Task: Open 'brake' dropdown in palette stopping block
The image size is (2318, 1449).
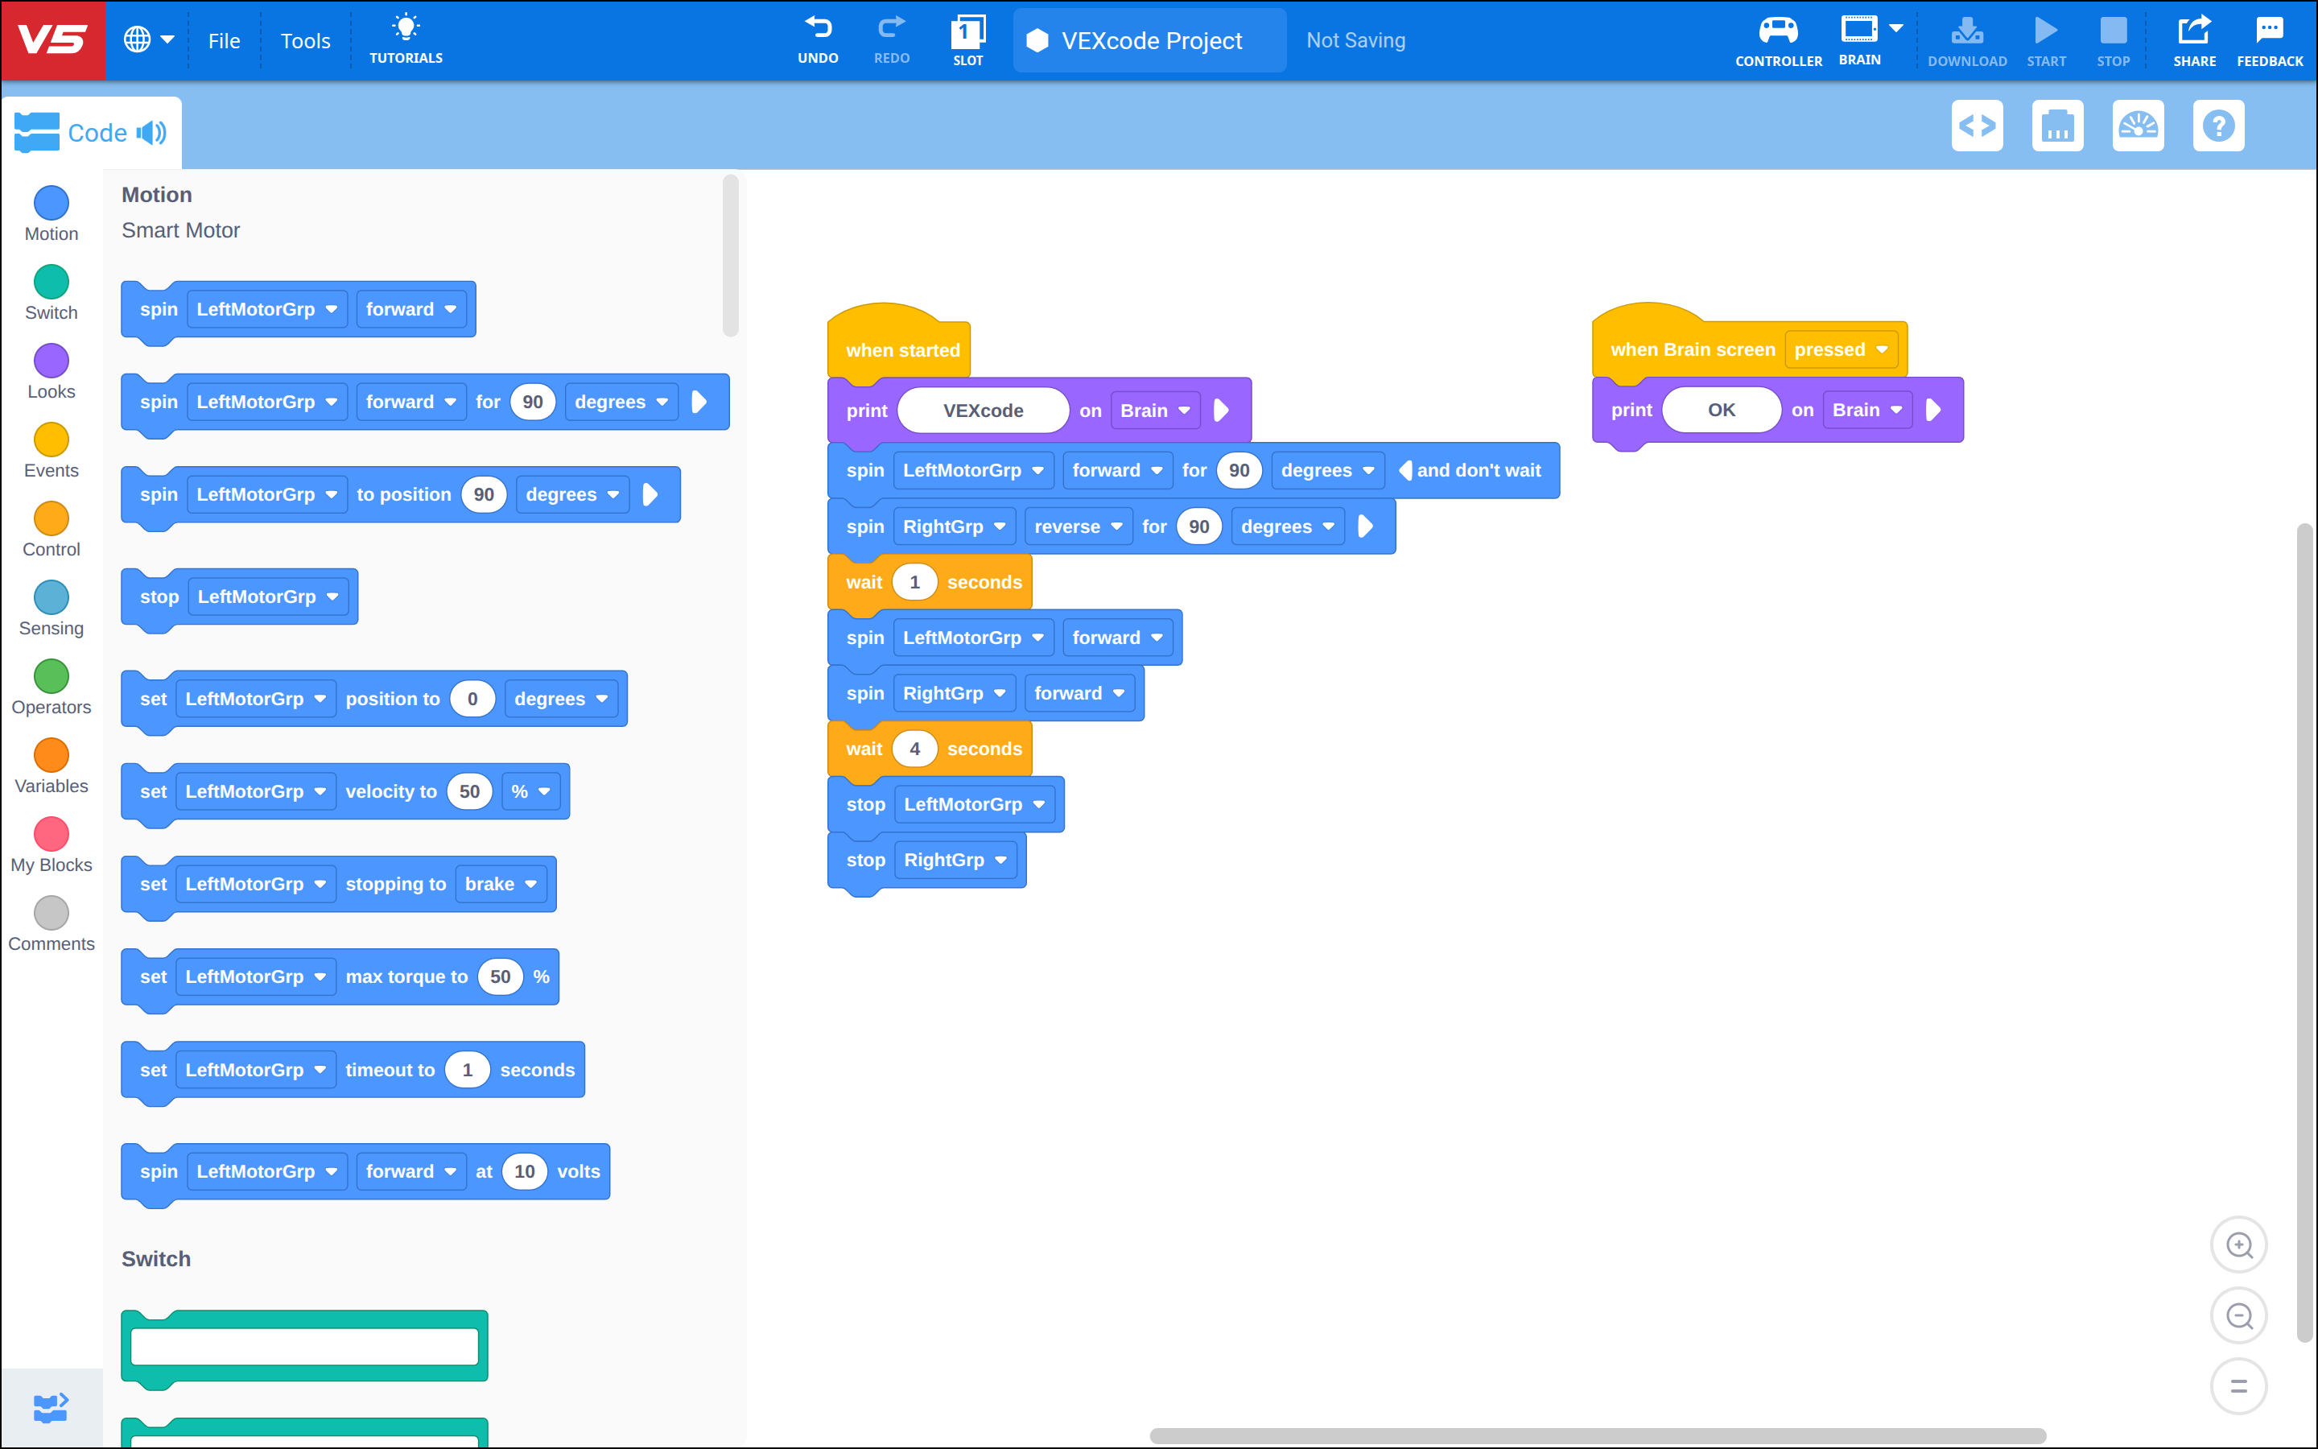Action: (x=501, y=884)
